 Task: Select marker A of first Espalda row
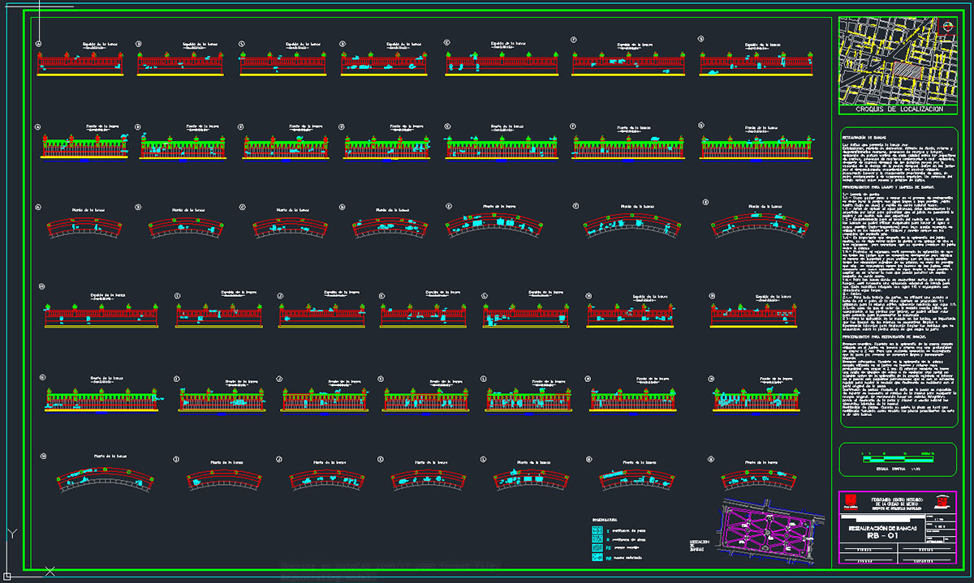pos(38,44)
